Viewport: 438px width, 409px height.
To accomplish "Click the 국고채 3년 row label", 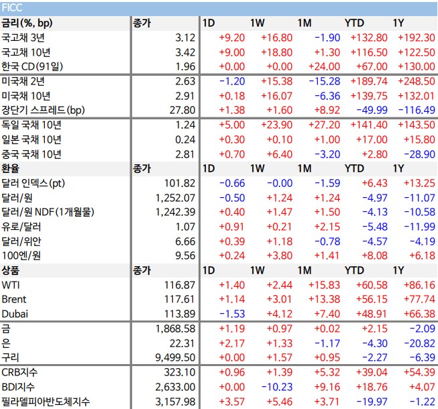I will tap(23, 38).
